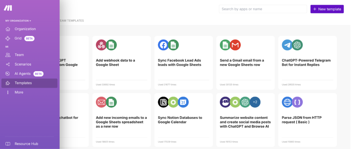Expand the +2 more apps badge
The height and width of the screenshot is (149, 351).
pos(254,102)
